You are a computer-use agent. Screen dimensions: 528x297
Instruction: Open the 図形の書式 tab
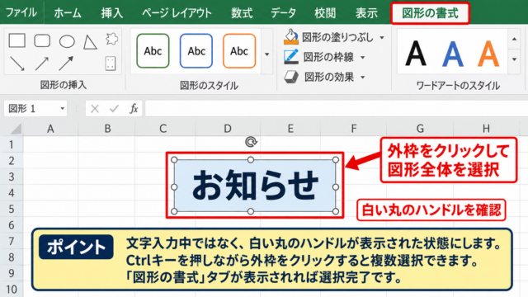(x=430, y=13)
